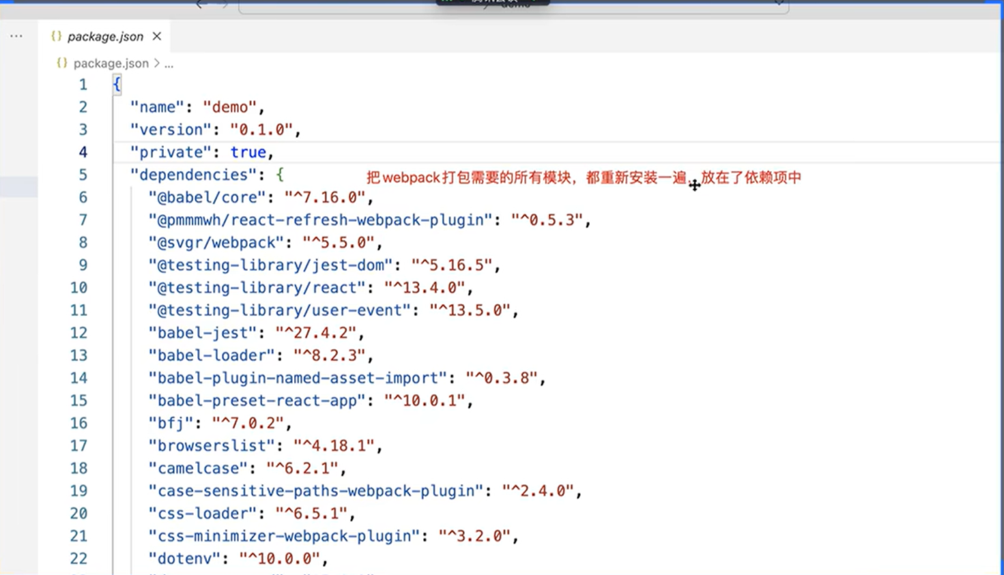The image size is (1004, 575).
Task: Open the sidebar views ellipsis menu
Action: coord(16,36)
